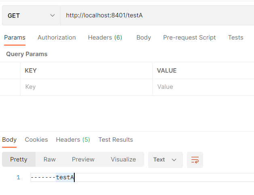Screen dimensions: 254x195
Task: Select the Pretty view button
Action: (x=19, y=159)
